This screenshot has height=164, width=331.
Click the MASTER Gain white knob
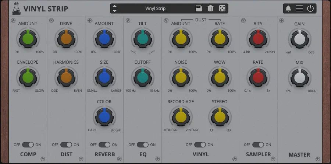299,38
